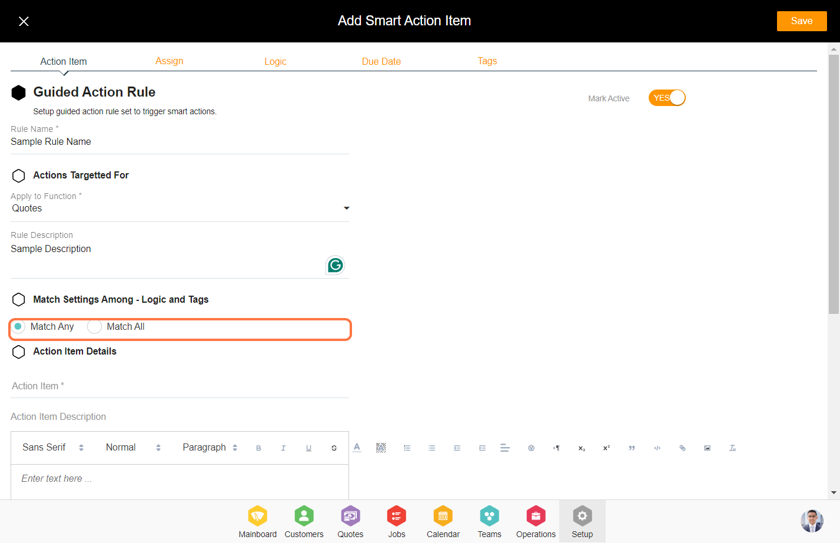Open the text alignment options
The image size is (840, 543).
coord(505,448)
